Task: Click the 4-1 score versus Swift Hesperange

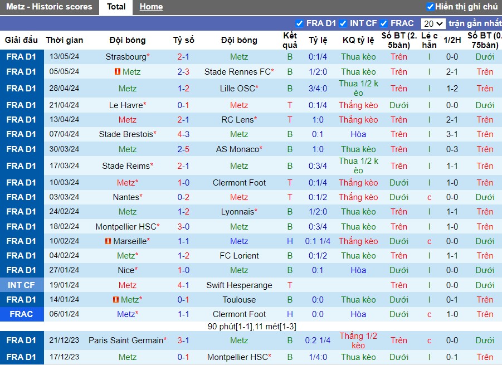Action: pyautogui.click(x=183, y=285)
